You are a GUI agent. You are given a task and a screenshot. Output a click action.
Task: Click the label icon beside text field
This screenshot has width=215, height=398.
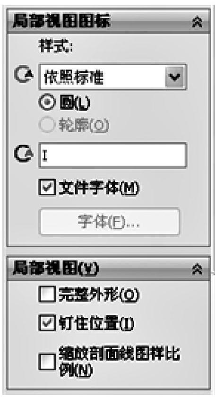click(x=24, y=154)
